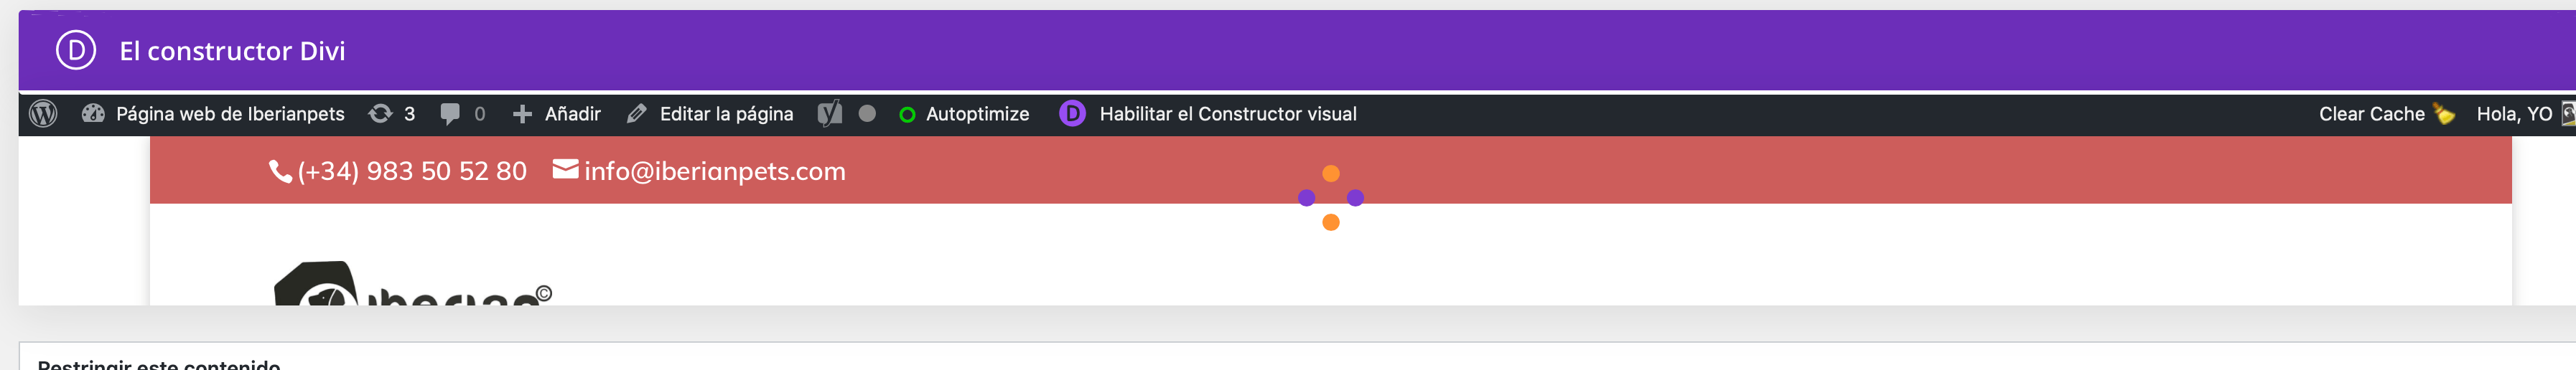Click the Iberian site logo image
2576x370 pixels.
click(413, 284)
